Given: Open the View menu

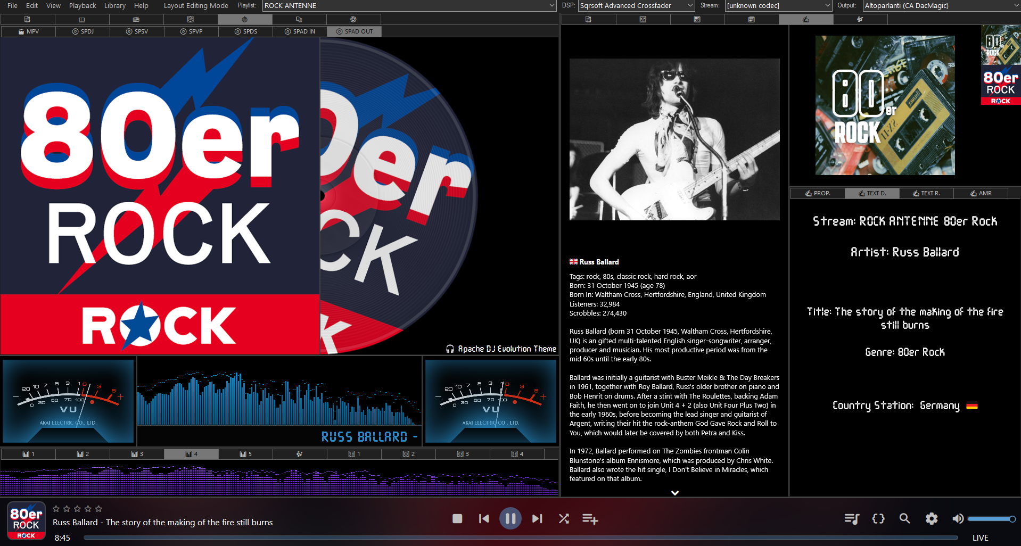Looking at the screenshot, I should pyautogui.click(x=53, y=5).
